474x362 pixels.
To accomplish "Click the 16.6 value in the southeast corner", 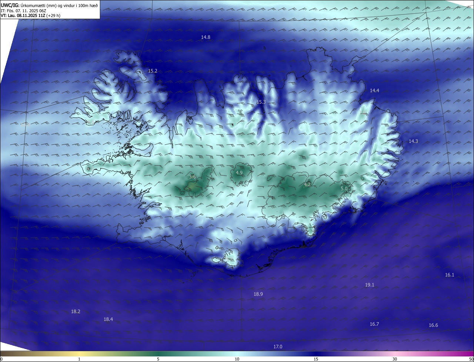I will coord(433,325).
